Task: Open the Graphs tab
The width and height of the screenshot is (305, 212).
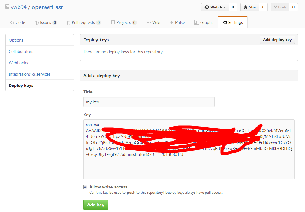Action: click(x=204, y=23)
